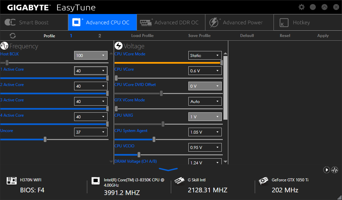
Task: Click the Reset button
Action: (285, 36)
